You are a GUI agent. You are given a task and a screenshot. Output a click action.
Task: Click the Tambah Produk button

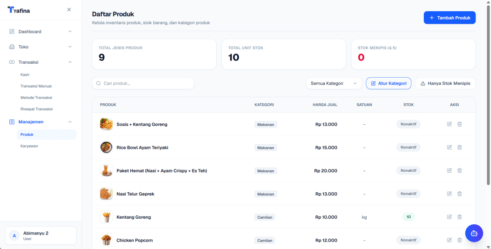(450, 18)
